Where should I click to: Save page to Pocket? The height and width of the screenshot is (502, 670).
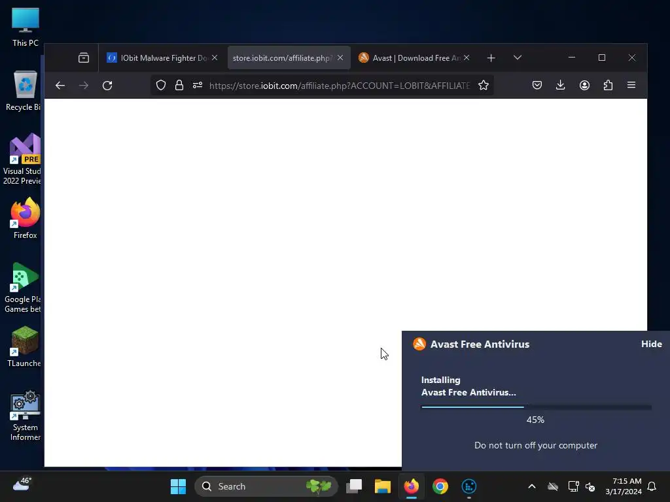tap(537, 86)
